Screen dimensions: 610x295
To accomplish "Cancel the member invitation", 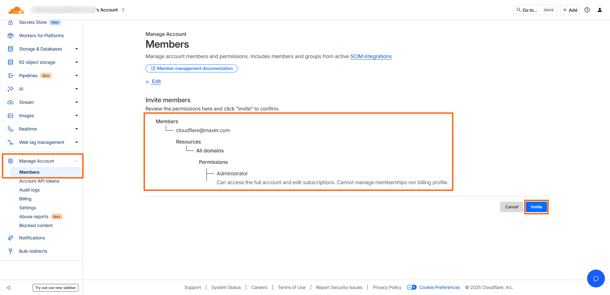I will pos(512,207).
